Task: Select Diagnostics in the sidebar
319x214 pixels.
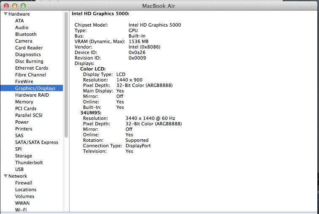Action: click(28, 54)
